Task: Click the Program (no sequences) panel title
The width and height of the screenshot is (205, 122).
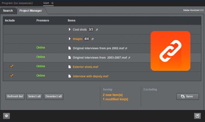Action: tap(17, 3)
